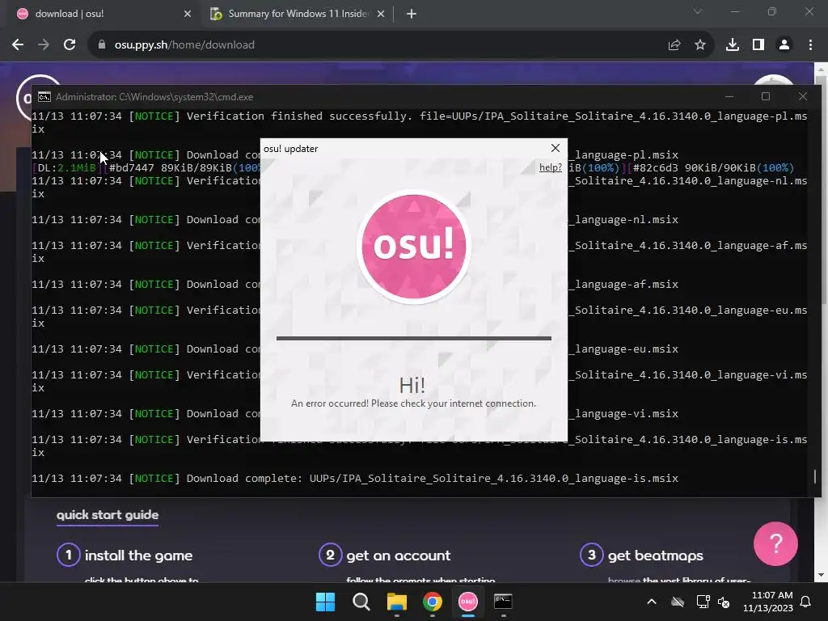Click the Chrome forward arrow

44,45
